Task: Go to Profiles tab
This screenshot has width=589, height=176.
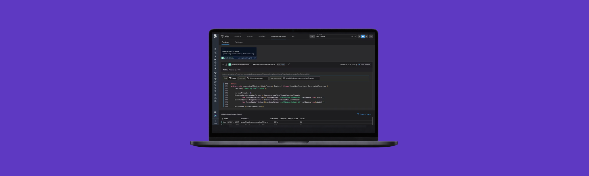Action: 262,37
